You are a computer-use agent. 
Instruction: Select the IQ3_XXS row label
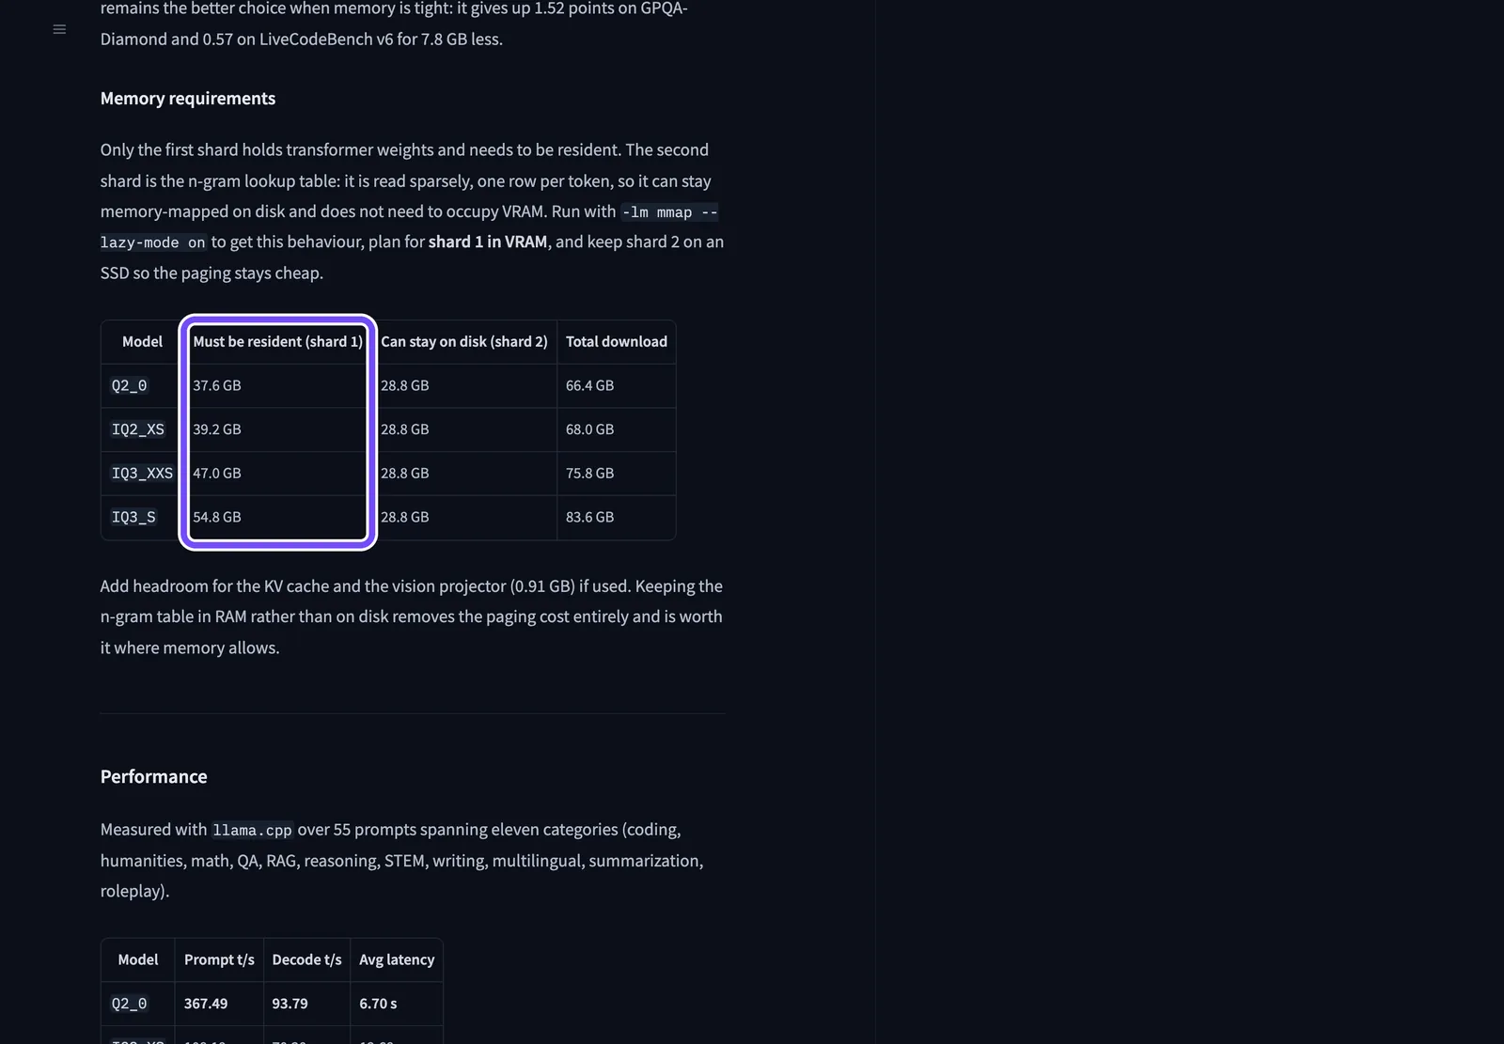coord(142,473)
